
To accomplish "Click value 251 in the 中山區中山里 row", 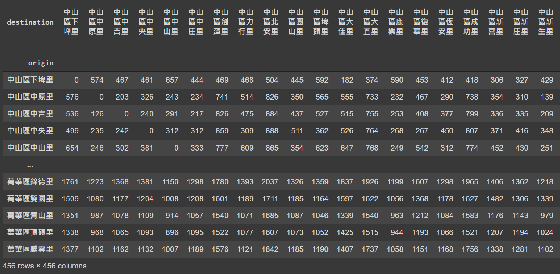I will pos(547,148).
